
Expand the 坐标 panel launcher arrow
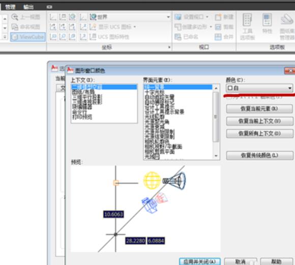point(169,47)
